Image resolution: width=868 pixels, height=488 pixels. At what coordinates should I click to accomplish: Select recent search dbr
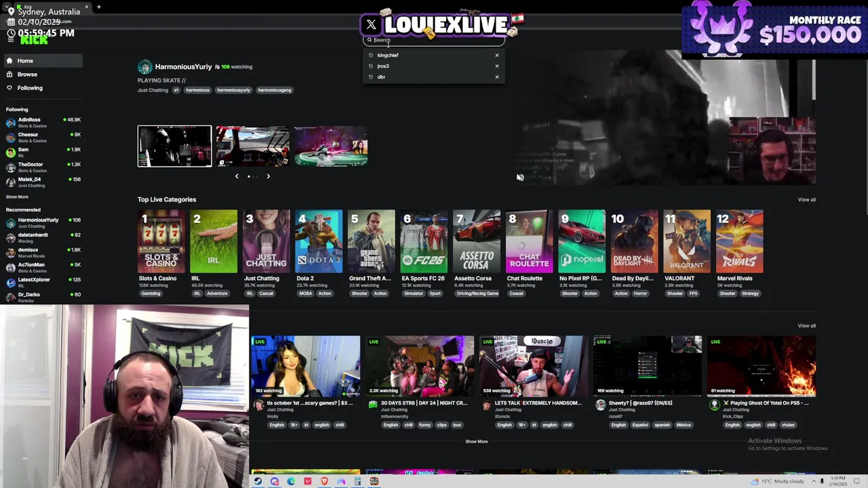381,77
